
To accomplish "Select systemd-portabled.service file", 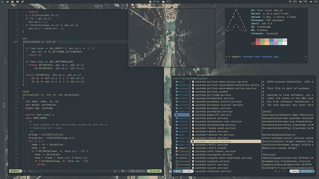I will point(214,112).
